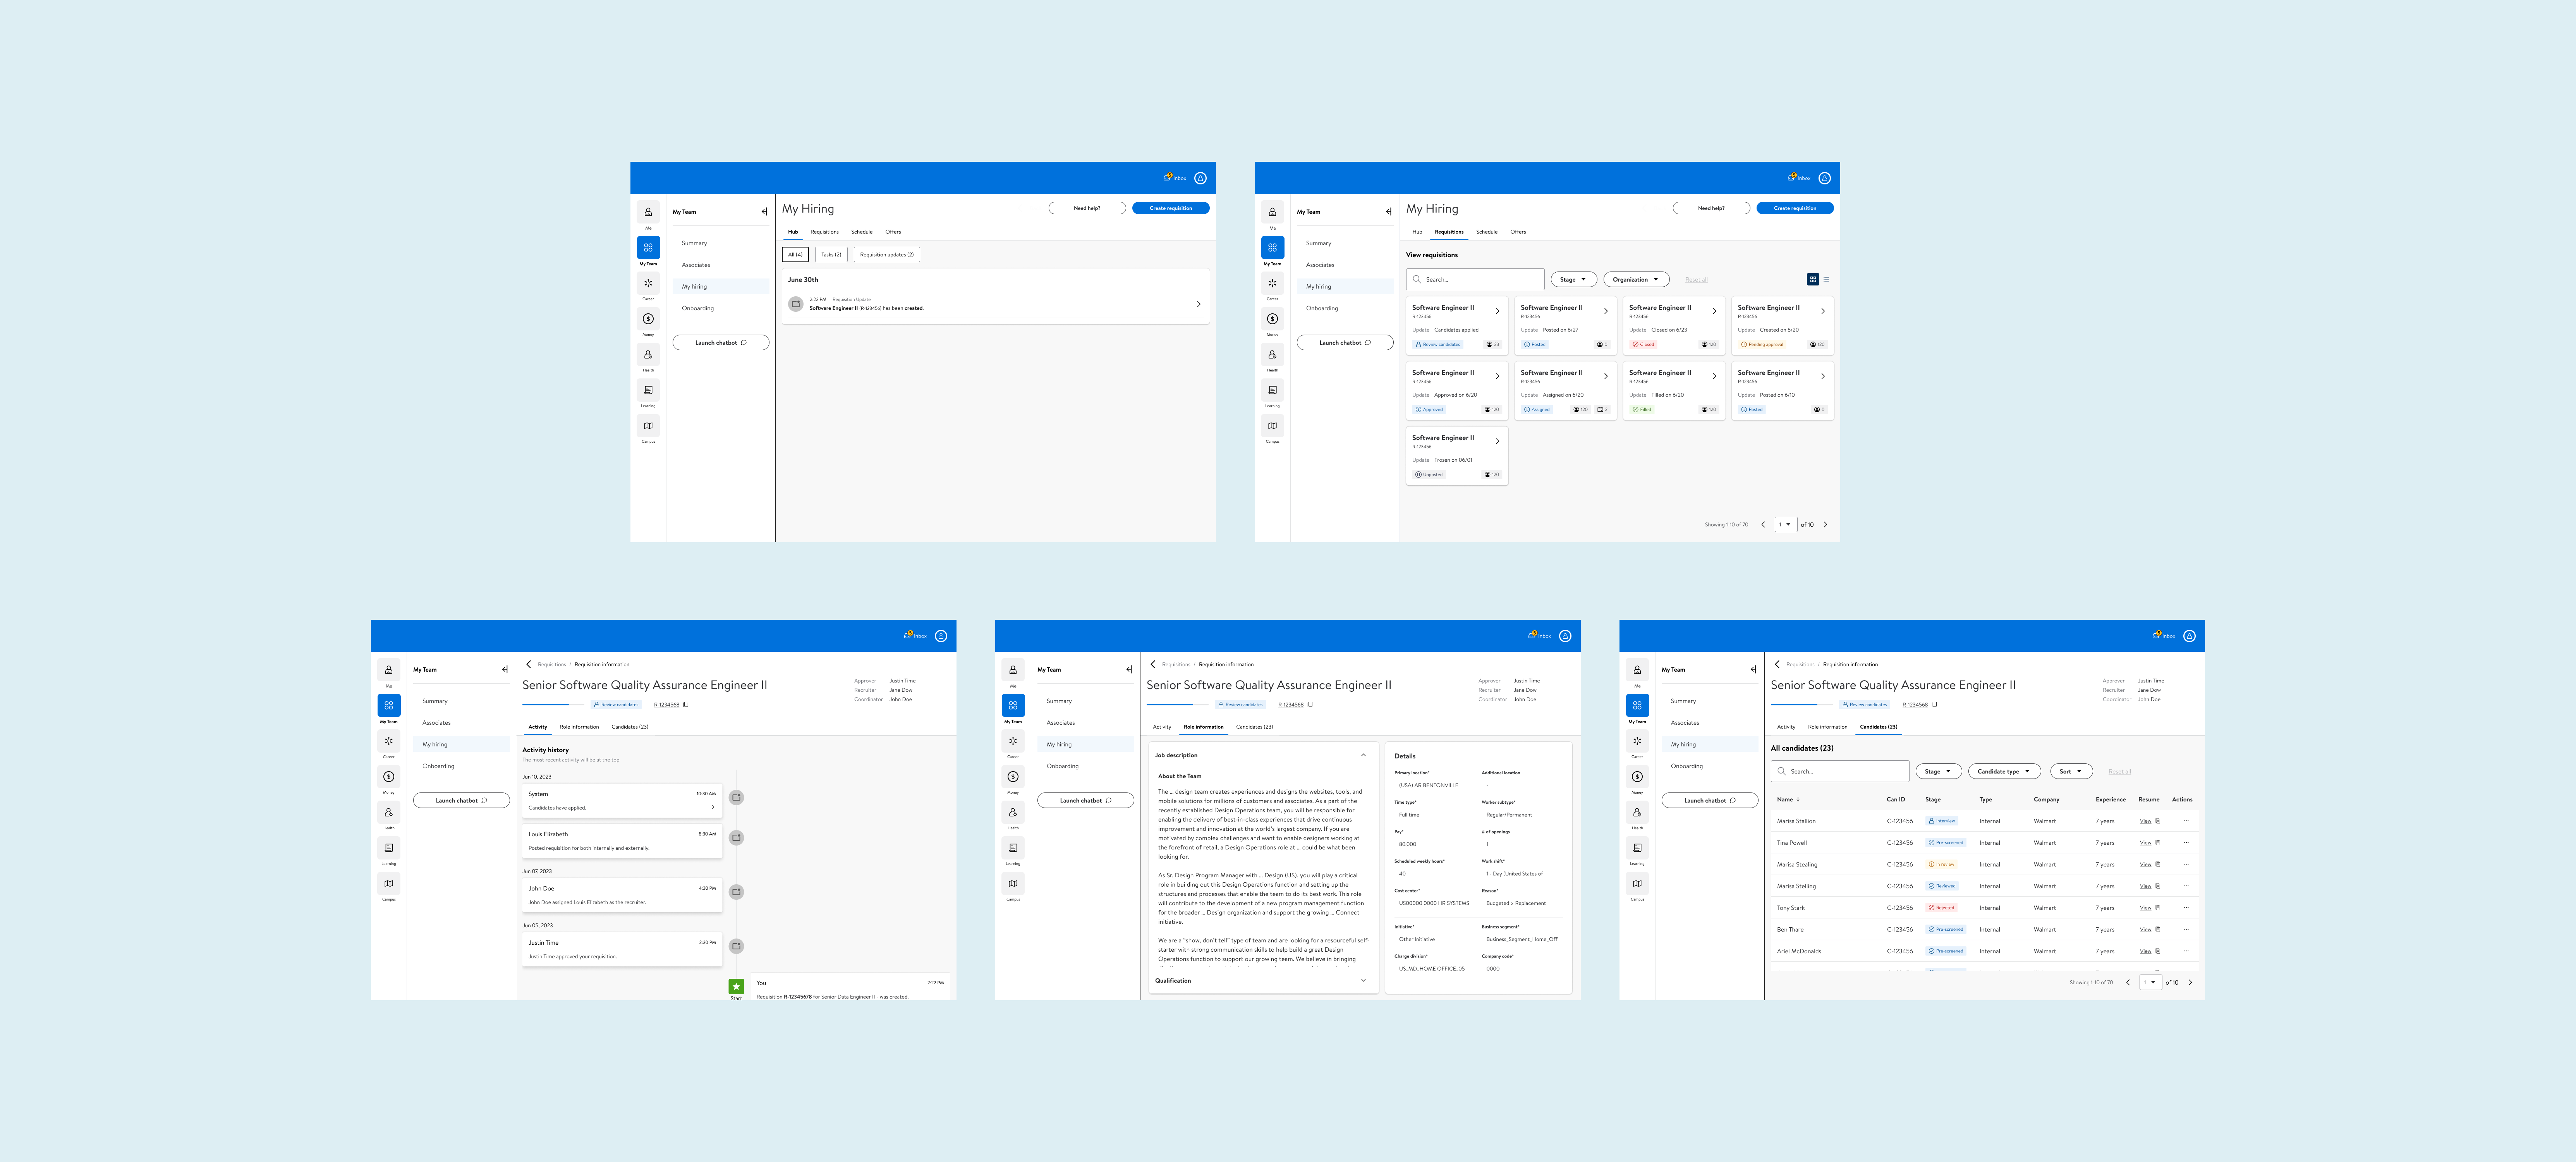Copy requisition ID R-1234568 on the Activity history screen
This screenshot has width=2576, height=1162.
(x=686, y=705)
